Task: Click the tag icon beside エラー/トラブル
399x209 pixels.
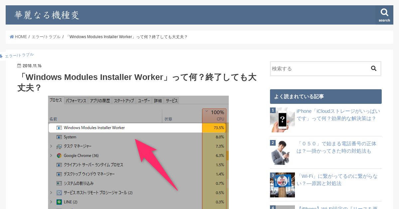Action: click(1, 56)
